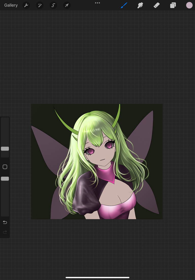
Task: Tap the three-dots multitasking menu at top
Action: tap(97, 3)
